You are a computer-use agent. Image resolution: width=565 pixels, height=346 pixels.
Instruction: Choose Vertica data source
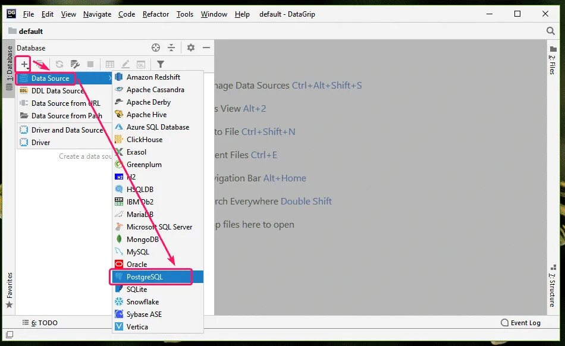[158, 326]
